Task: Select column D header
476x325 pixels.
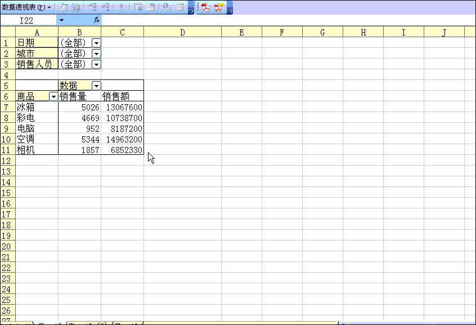Action: point(182,33)
